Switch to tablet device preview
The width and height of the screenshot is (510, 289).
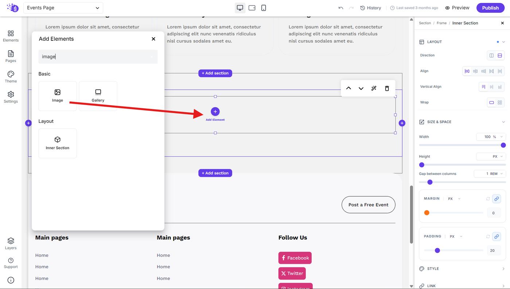click(x=252, y=8)
